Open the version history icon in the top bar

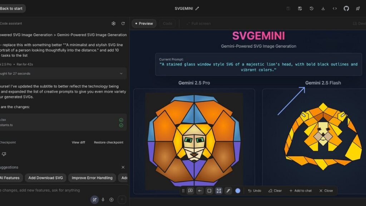[312, 8]
